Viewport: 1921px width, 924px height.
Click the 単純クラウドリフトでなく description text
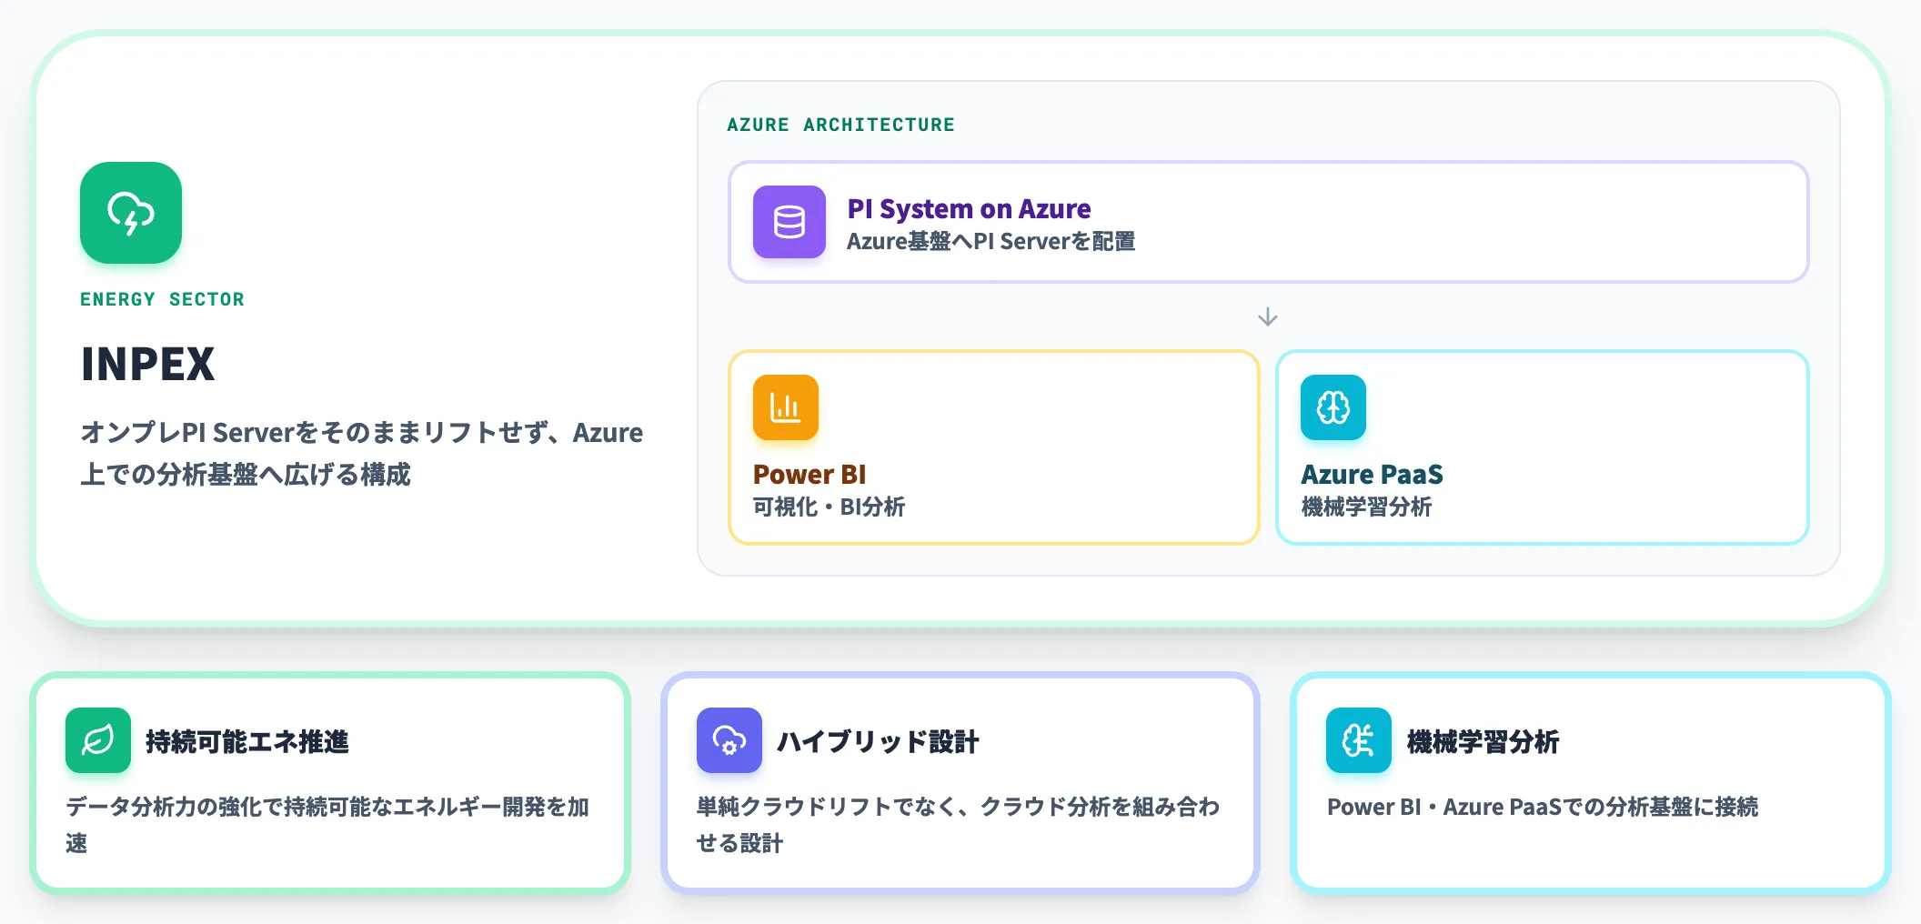pos(958,825)
